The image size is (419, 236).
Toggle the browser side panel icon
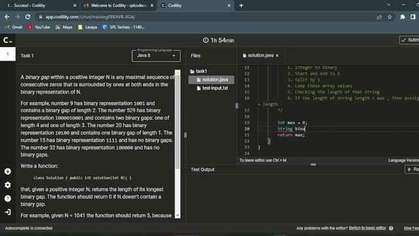(413, 17)
